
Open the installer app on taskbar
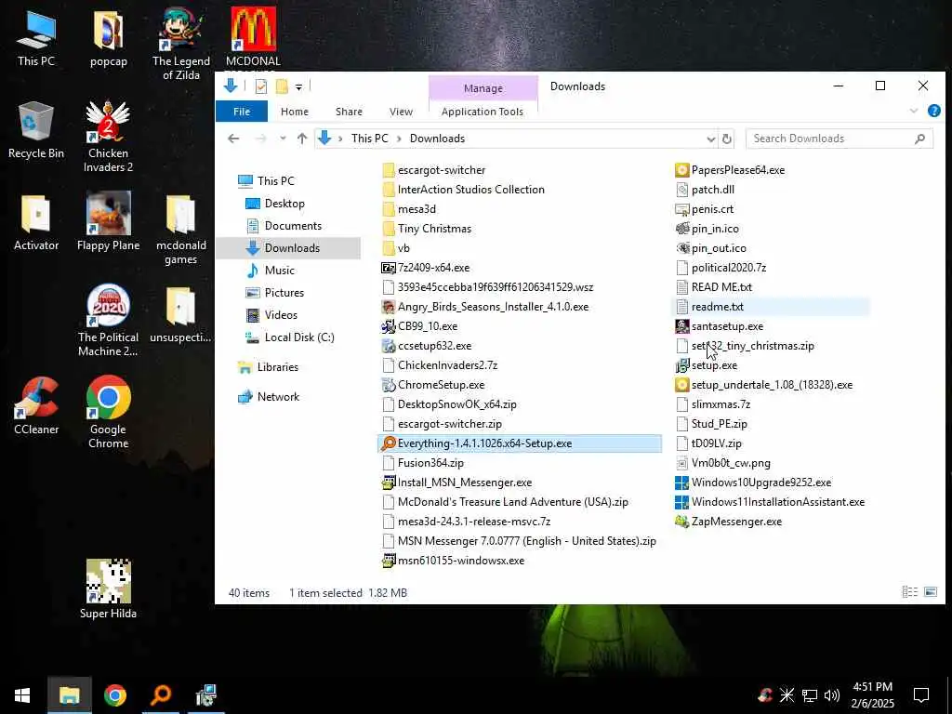(205, 695)
